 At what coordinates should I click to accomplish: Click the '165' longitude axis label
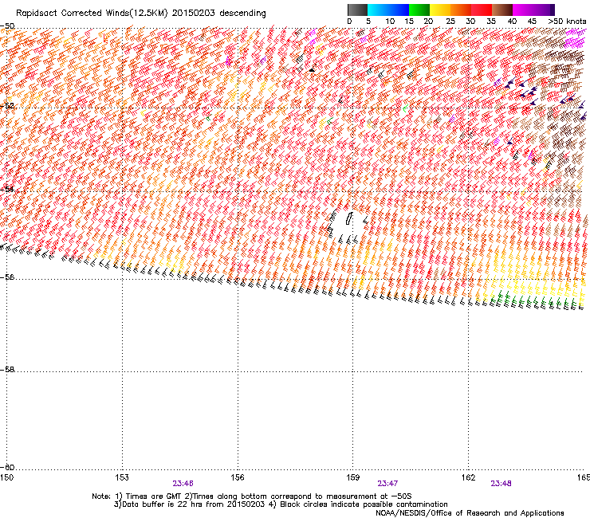tap(584, 477)
